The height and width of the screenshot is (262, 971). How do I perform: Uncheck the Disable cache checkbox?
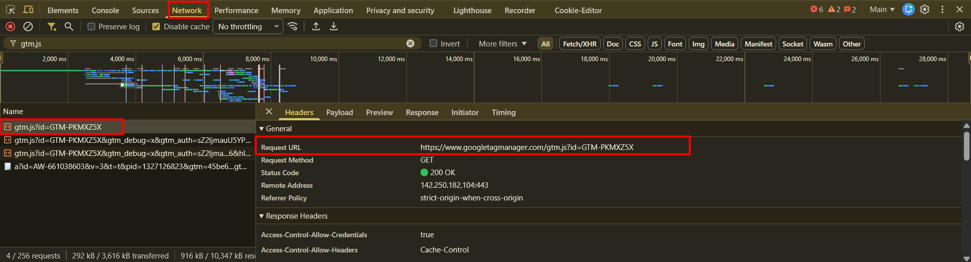[x=156, y=27]
